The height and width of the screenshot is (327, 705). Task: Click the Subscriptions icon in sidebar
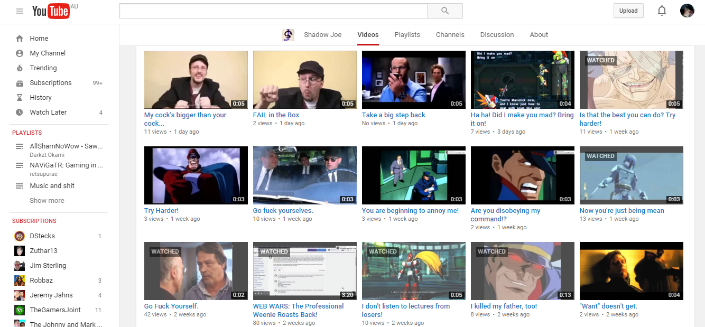(x=20, y=83)
